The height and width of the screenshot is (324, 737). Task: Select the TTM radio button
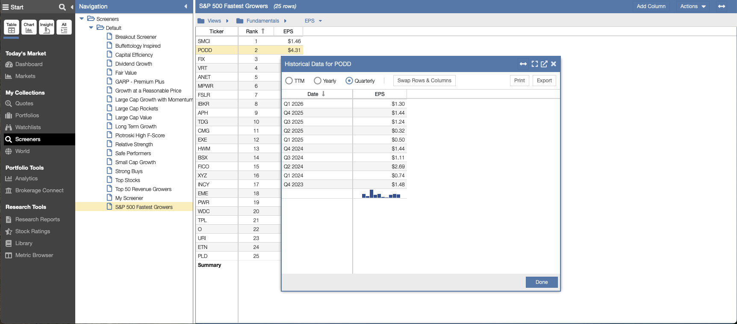pos(289,81)
